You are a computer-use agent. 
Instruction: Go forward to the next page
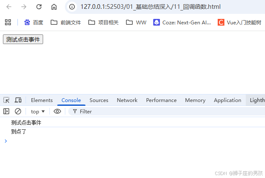(x=24, y=7)
